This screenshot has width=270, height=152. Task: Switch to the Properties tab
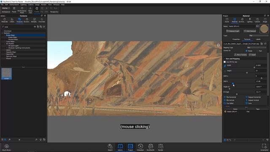236,39
